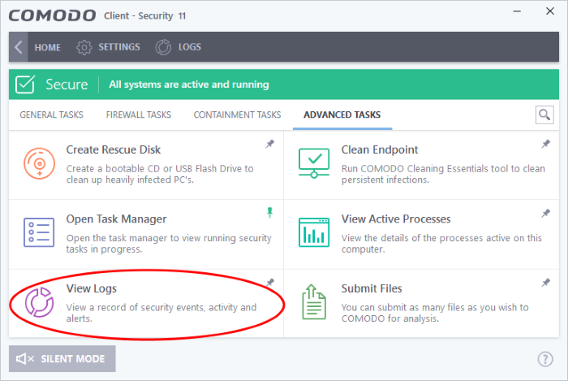Toggle SILENT MODE button

tap(62, 358)
